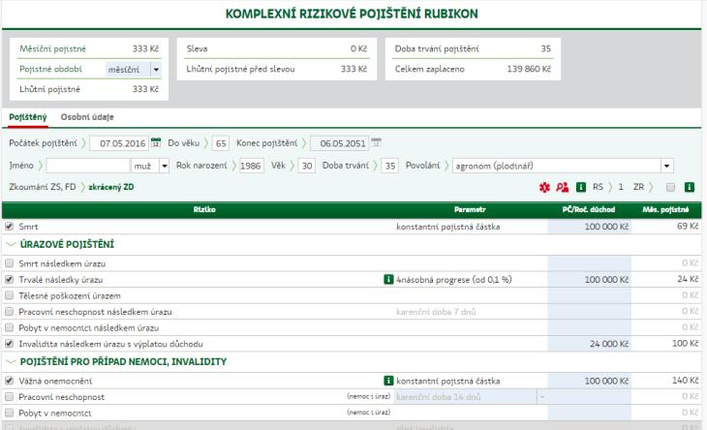Click karenční doba 7 dnů parameter text
This screenshot has height=430, width=707.
point(436,312)
